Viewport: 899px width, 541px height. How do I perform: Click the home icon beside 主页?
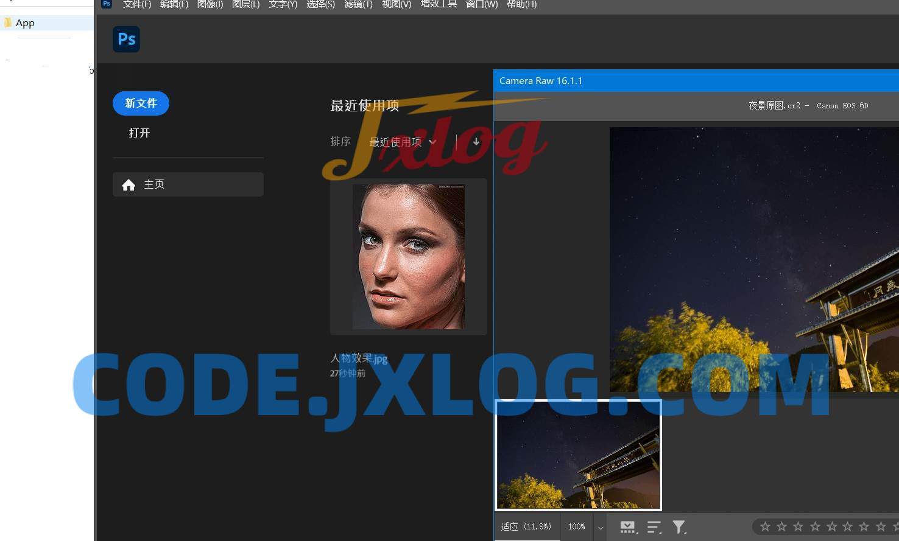coord(129,185)
